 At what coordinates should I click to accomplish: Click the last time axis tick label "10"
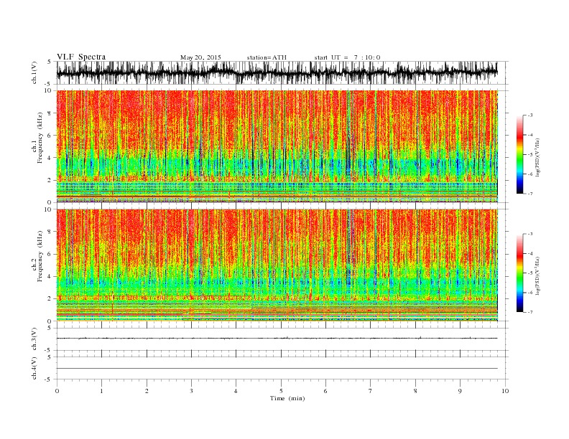pos(505,391)
